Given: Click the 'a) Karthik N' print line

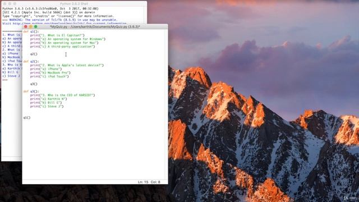Looking at the screenshot, I should tap(49, 99).
